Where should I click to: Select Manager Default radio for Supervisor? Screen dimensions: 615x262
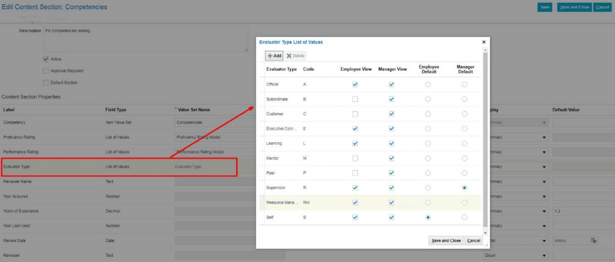coord(464,188)
